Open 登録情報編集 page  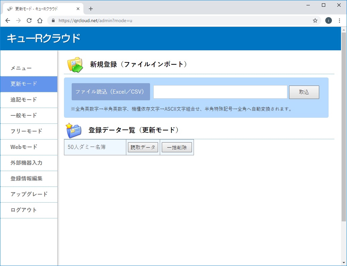pos(29,179)
